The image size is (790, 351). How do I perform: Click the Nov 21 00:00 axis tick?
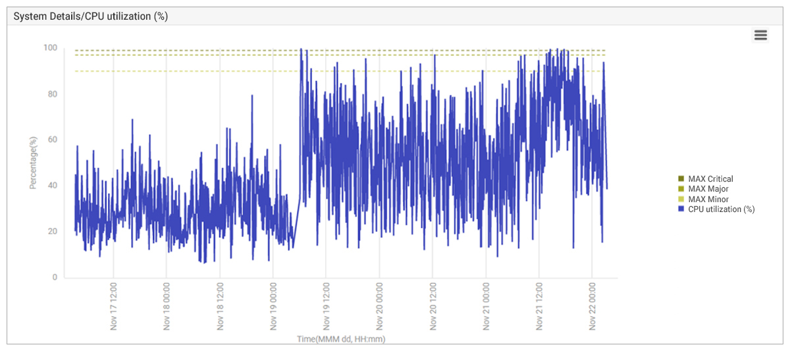coord(486,307)
